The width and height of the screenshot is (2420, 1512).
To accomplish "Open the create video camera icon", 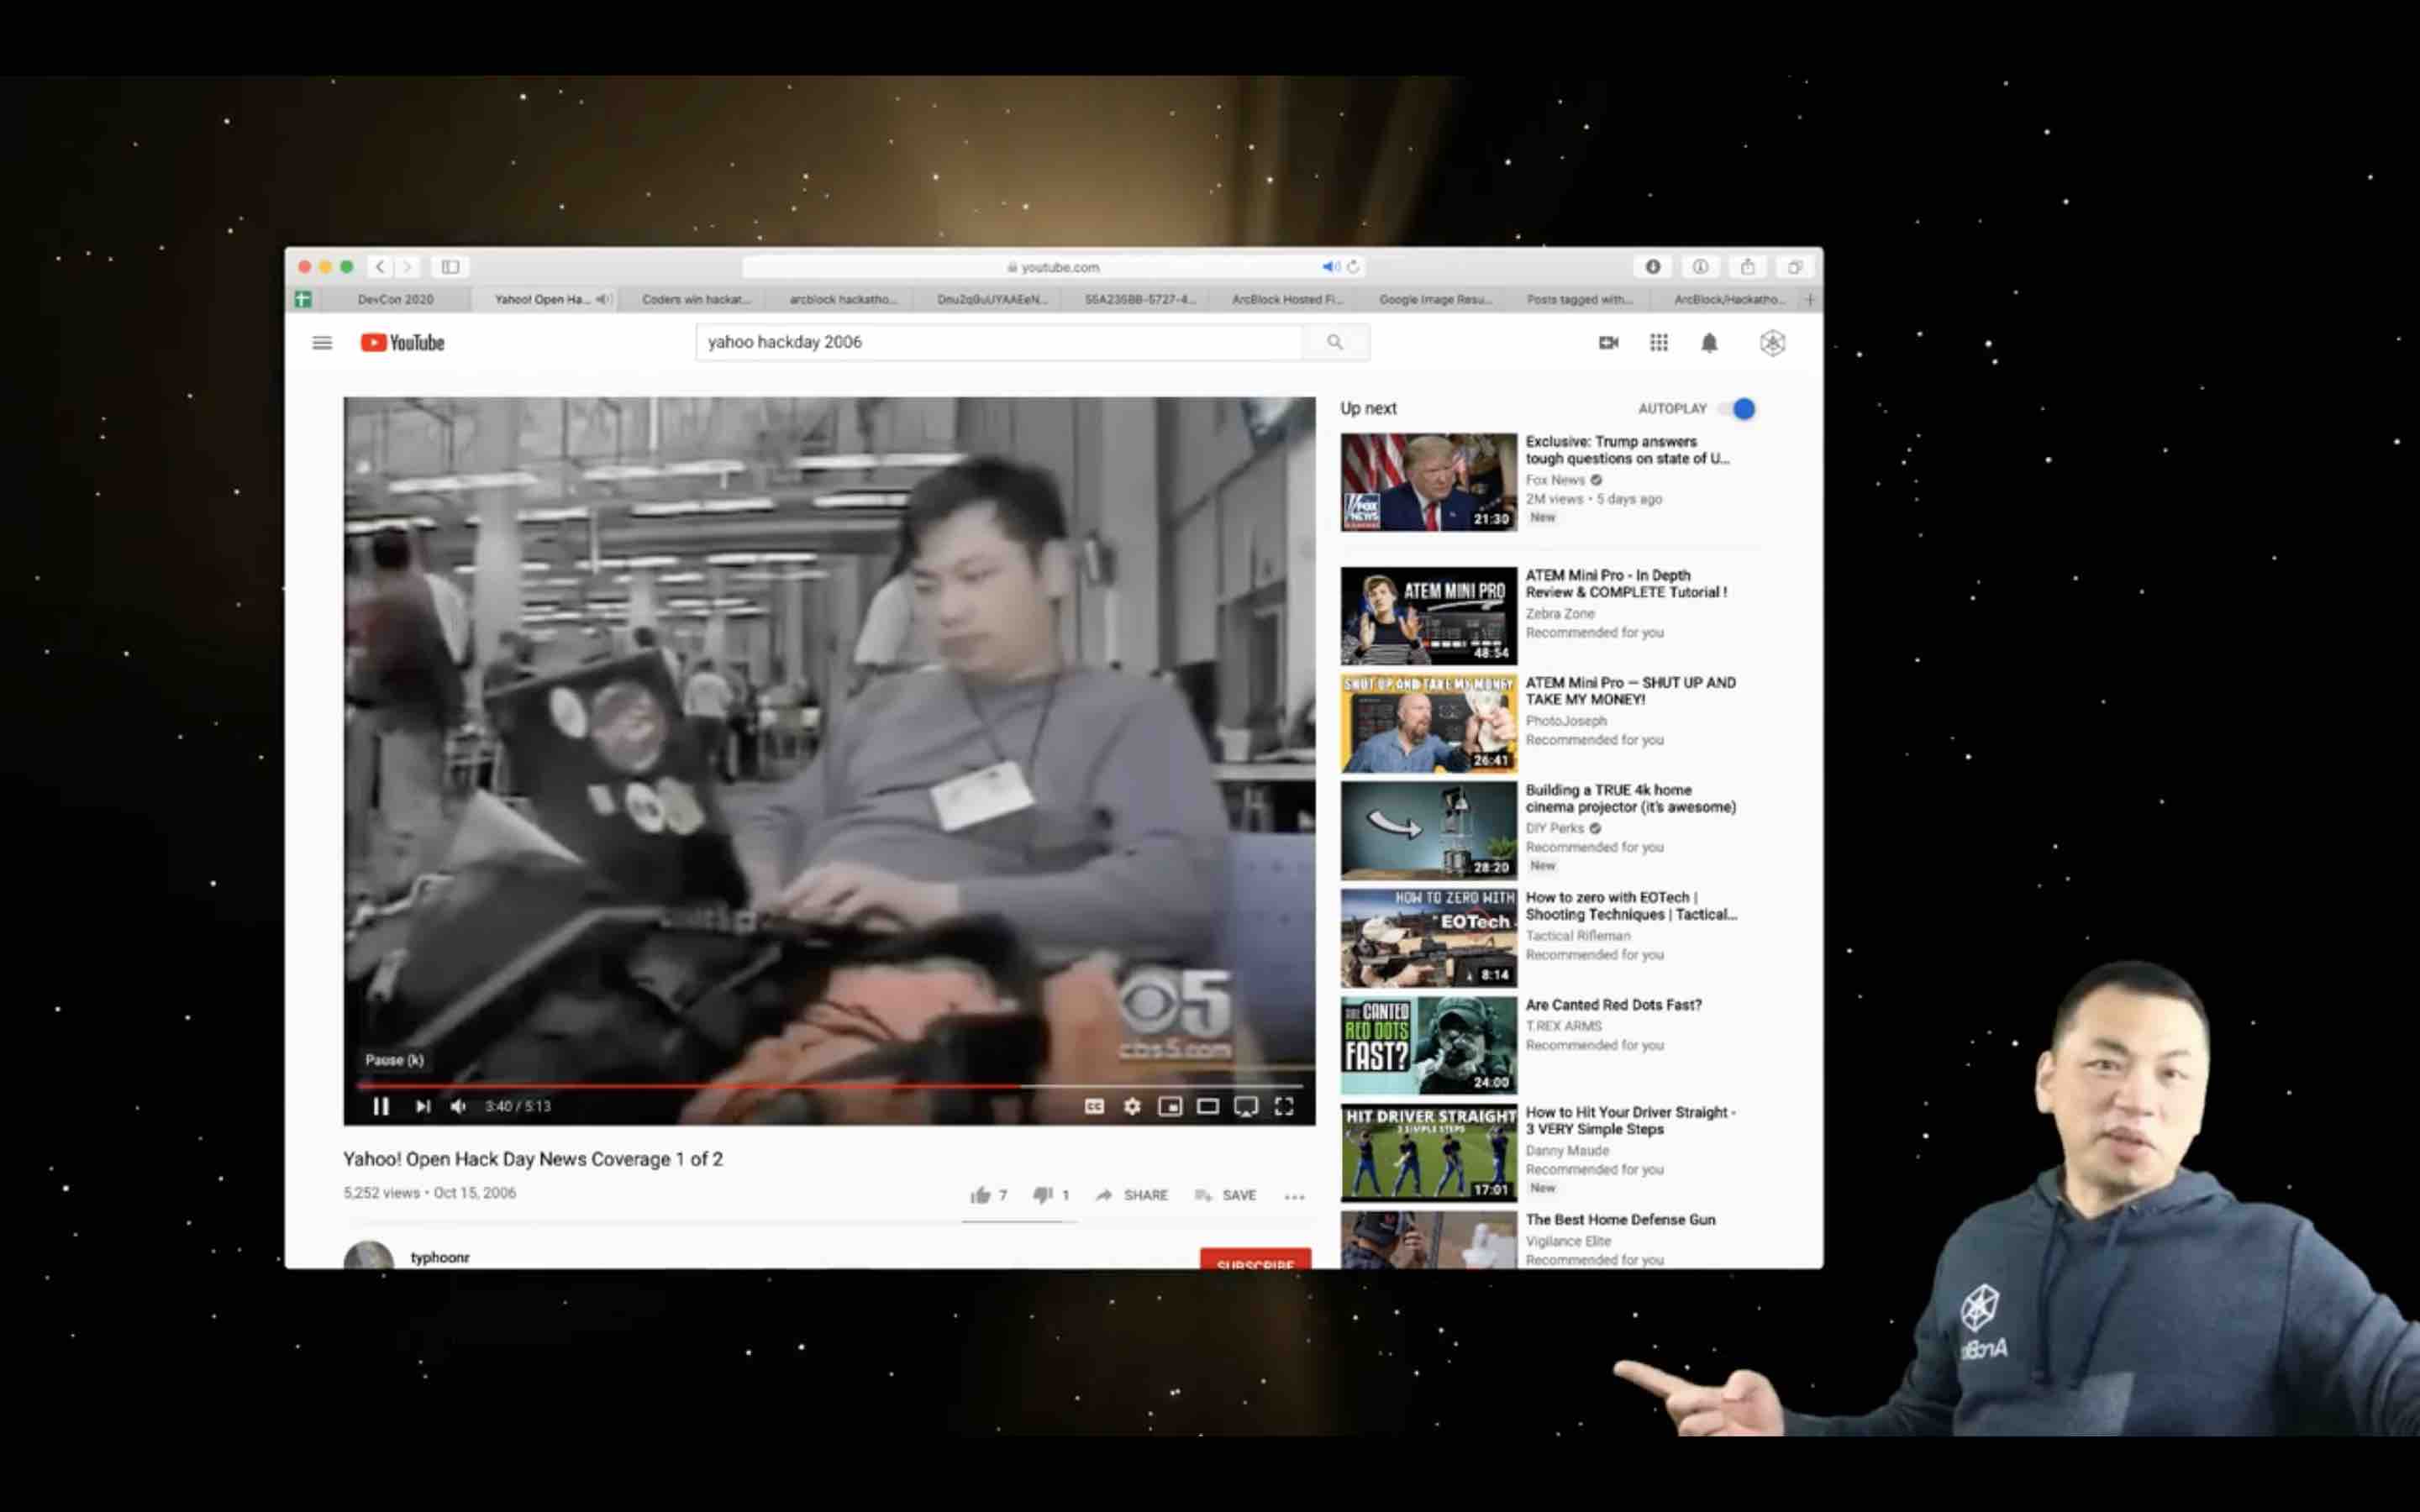I will click(x=1608, y=343).
